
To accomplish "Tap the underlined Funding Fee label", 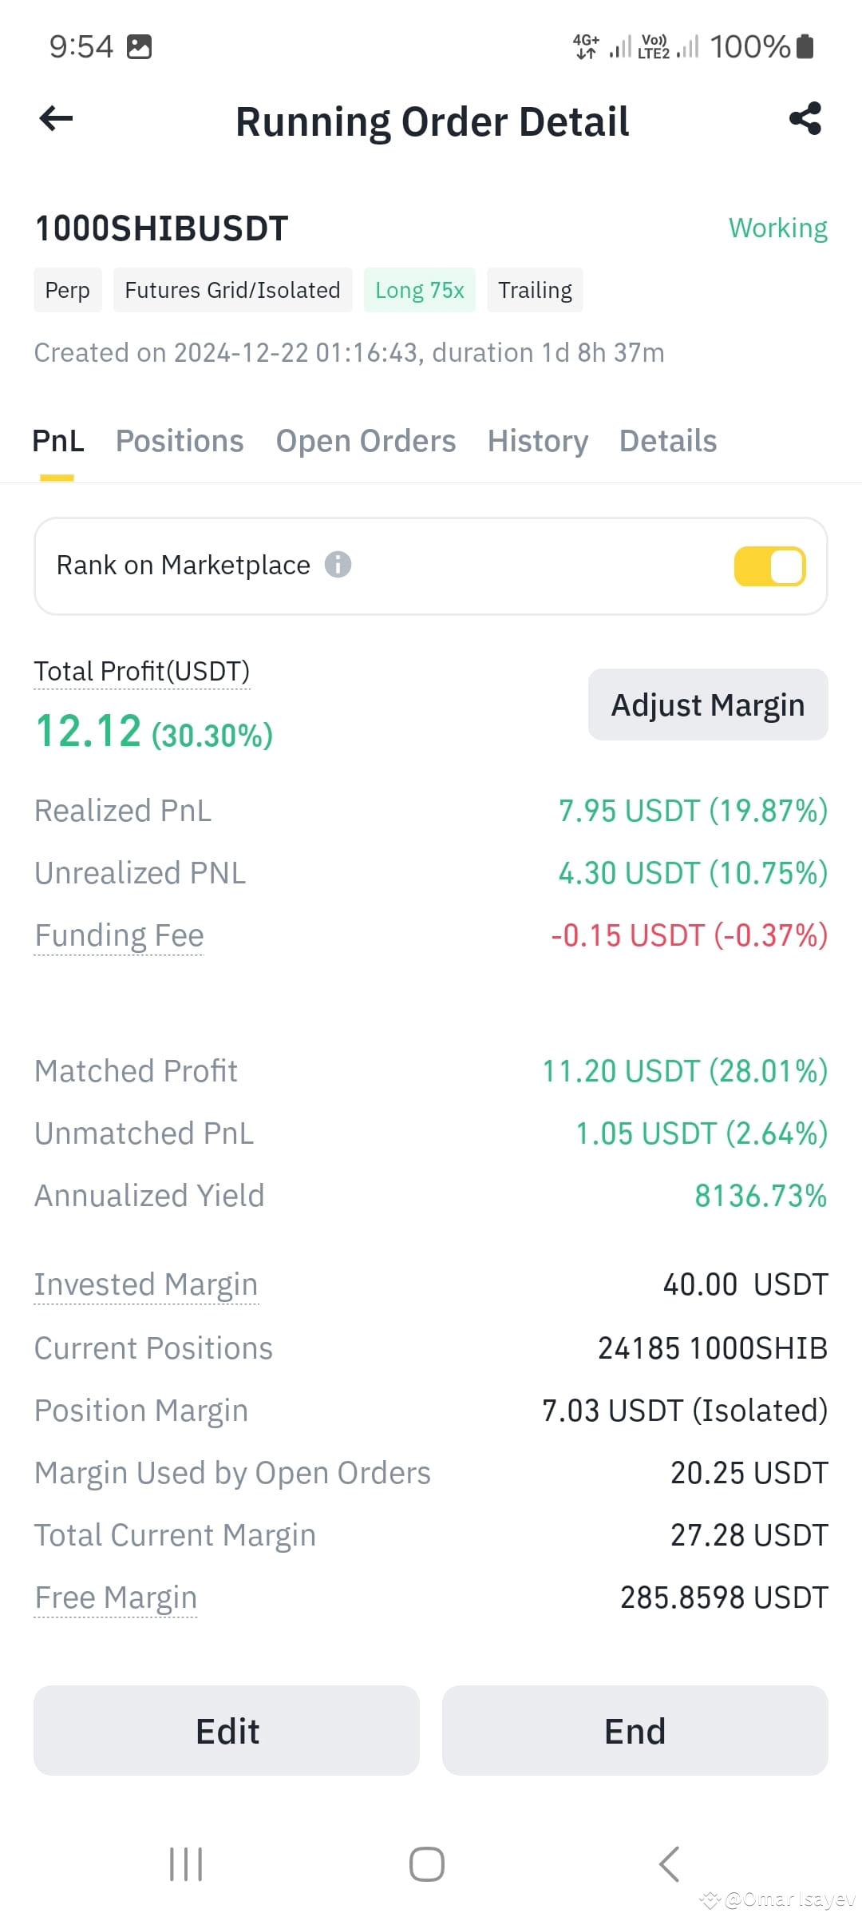I will coord(119,935).
